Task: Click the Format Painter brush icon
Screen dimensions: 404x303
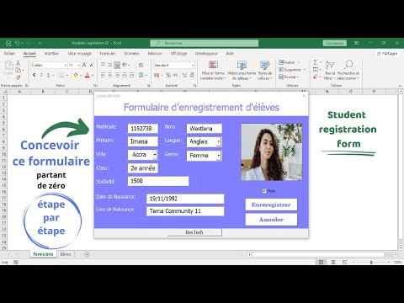Action: [18, 77]
